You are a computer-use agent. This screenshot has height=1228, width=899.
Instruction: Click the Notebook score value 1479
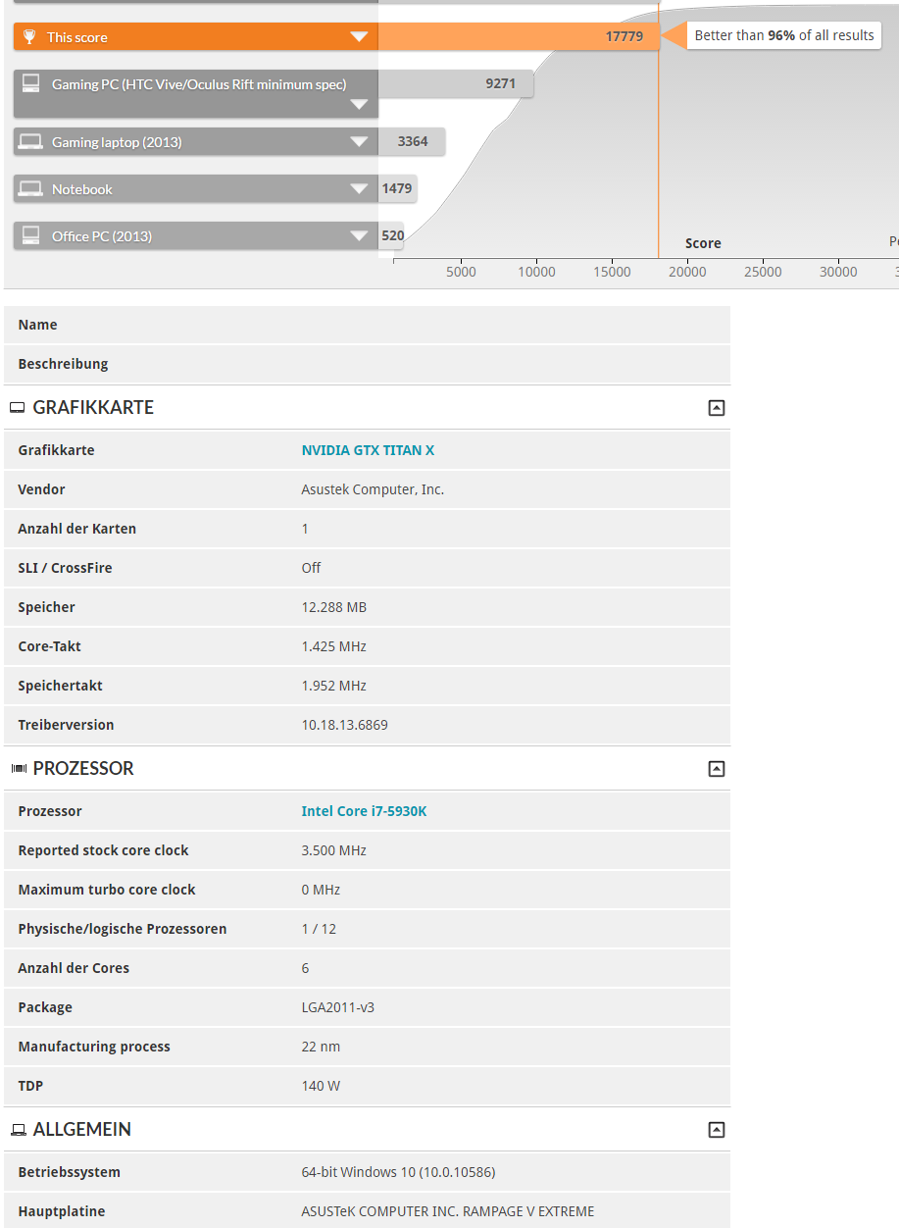click(397, 188)
